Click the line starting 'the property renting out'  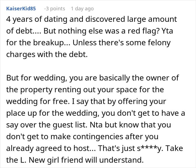point(85,90)
